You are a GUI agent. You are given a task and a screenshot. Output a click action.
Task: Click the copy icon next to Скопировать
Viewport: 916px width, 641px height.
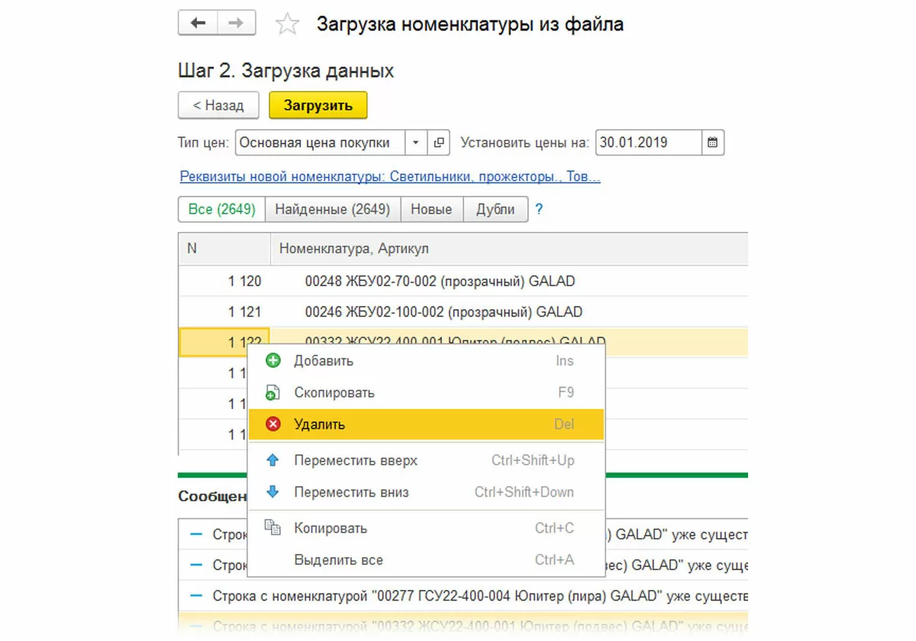pos(273,393)
